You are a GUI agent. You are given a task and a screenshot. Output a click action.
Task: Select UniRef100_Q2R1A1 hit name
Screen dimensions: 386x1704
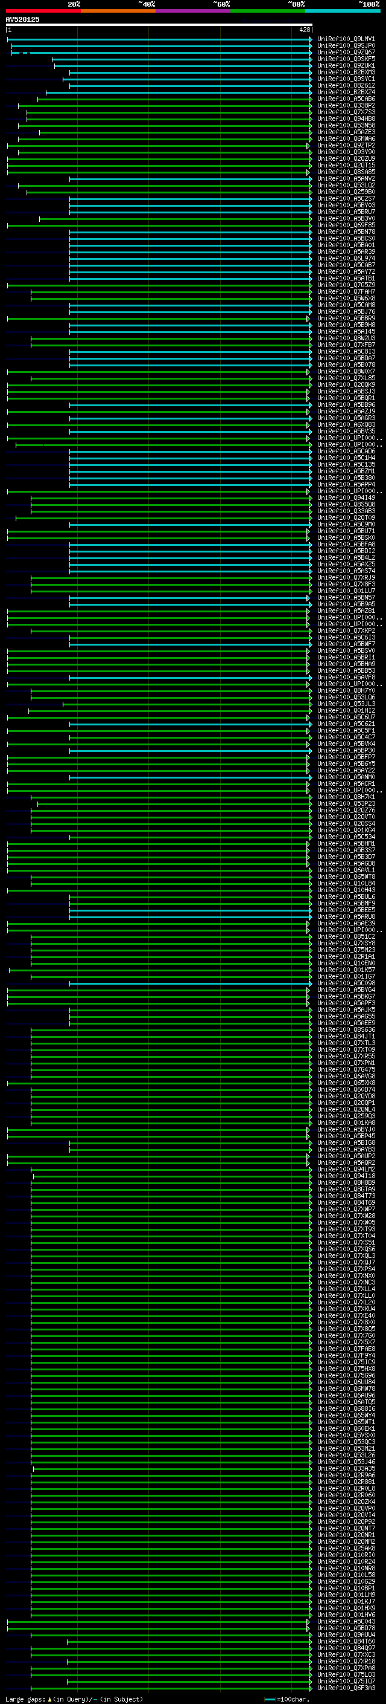click(x=346, y=956)
